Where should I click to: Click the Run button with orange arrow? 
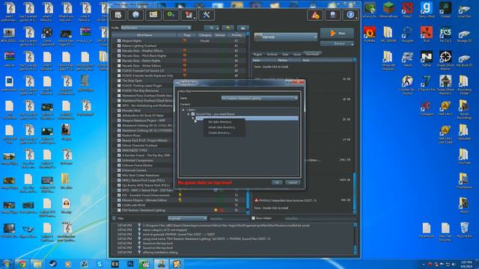coord(338,33)
